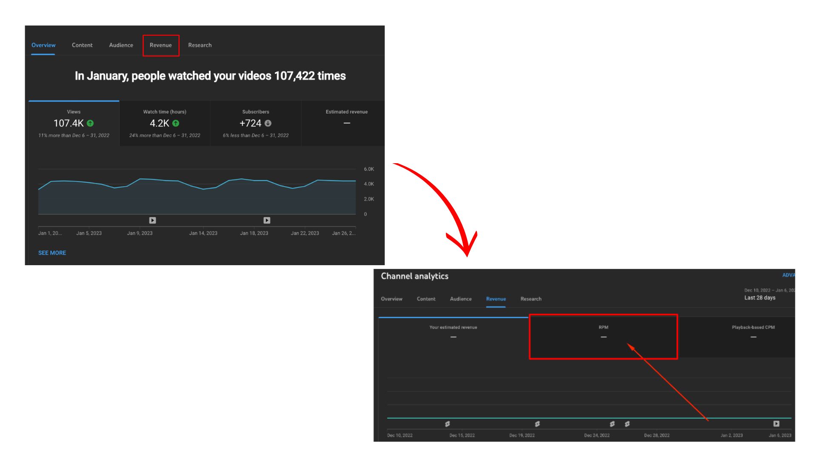Switch to the Audience tab
Screen dimensions: 817x459
point(120,45)
